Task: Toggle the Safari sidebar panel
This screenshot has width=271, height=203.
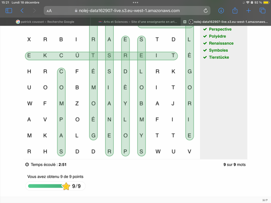Action: 9,10
